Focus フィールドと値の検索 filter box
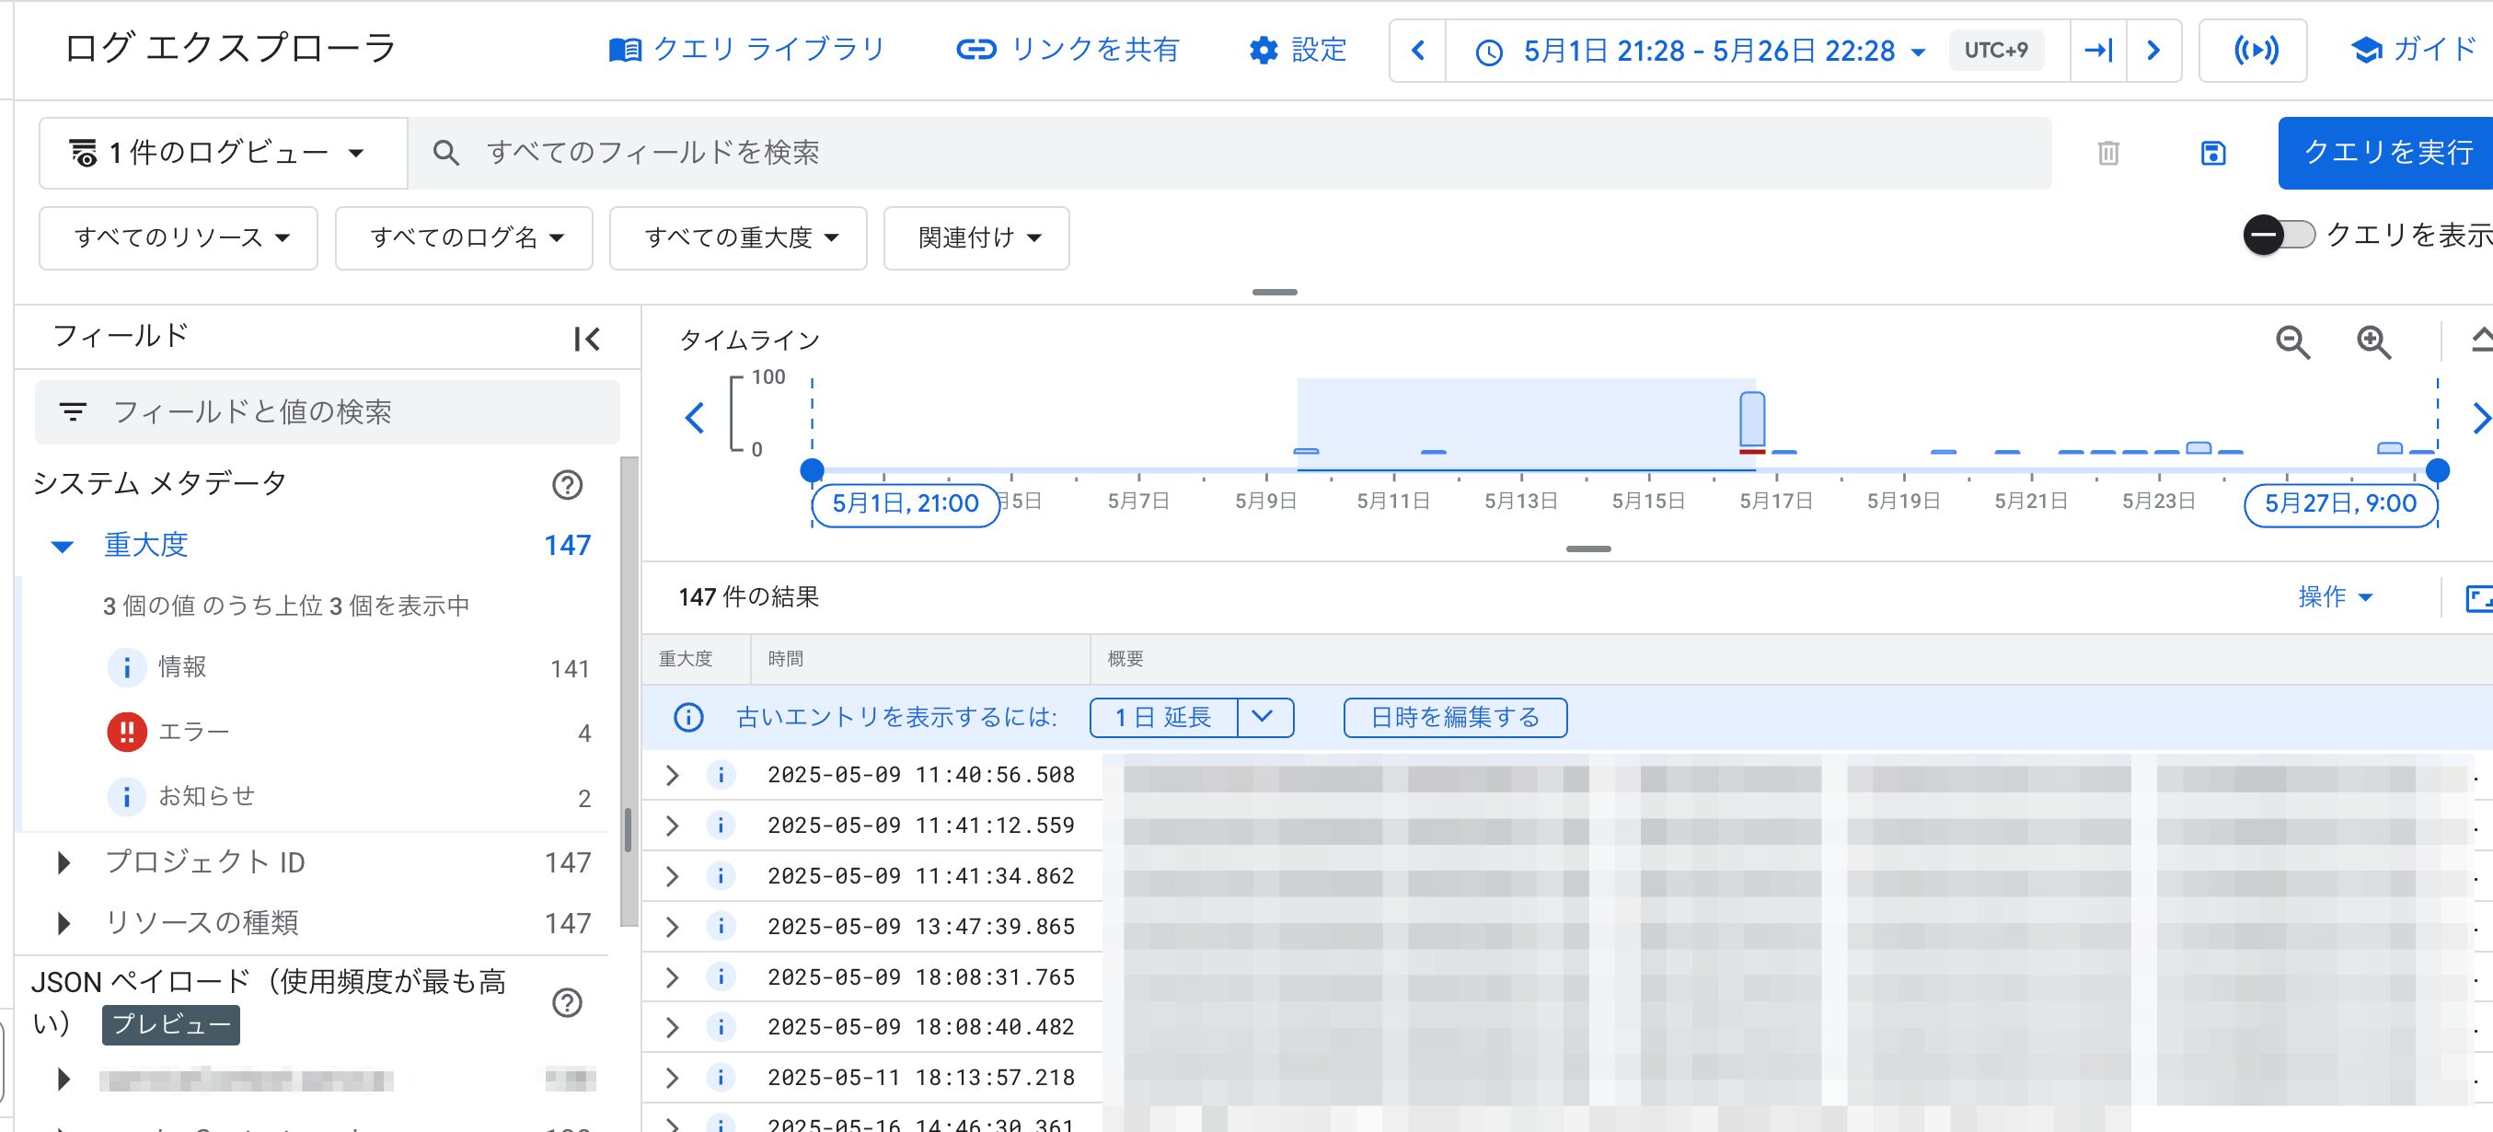The width and height of the screenshot is (2493, 1132). (327, 412)
